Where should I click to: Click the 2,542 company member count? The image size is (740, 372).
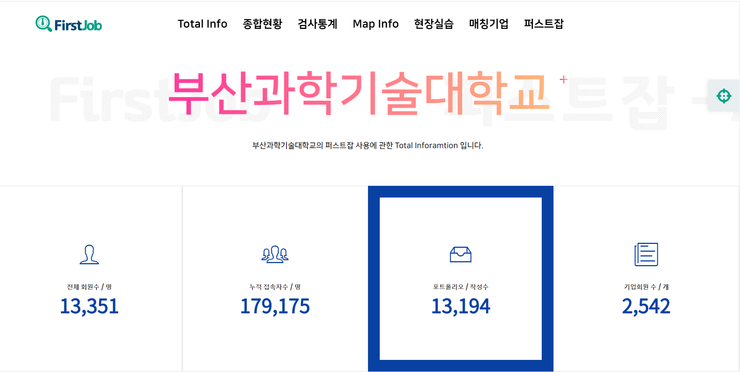coord(646,306)
